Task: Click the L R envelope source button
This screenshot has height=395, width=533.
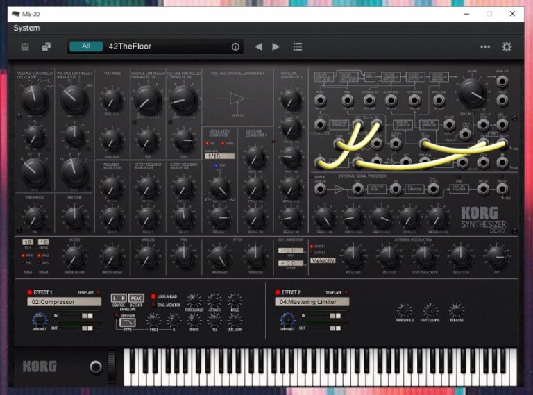Action: coord(119,298)
